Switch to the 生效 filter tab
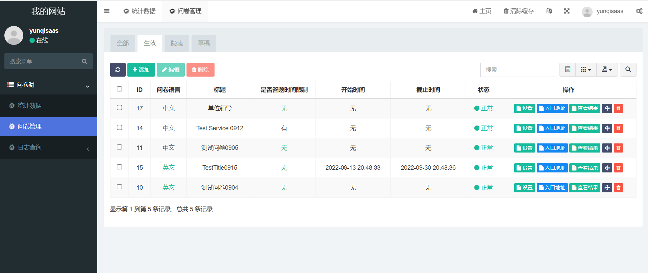The height and width of the screenshot is (273, 648). click(x=150, y=44)
